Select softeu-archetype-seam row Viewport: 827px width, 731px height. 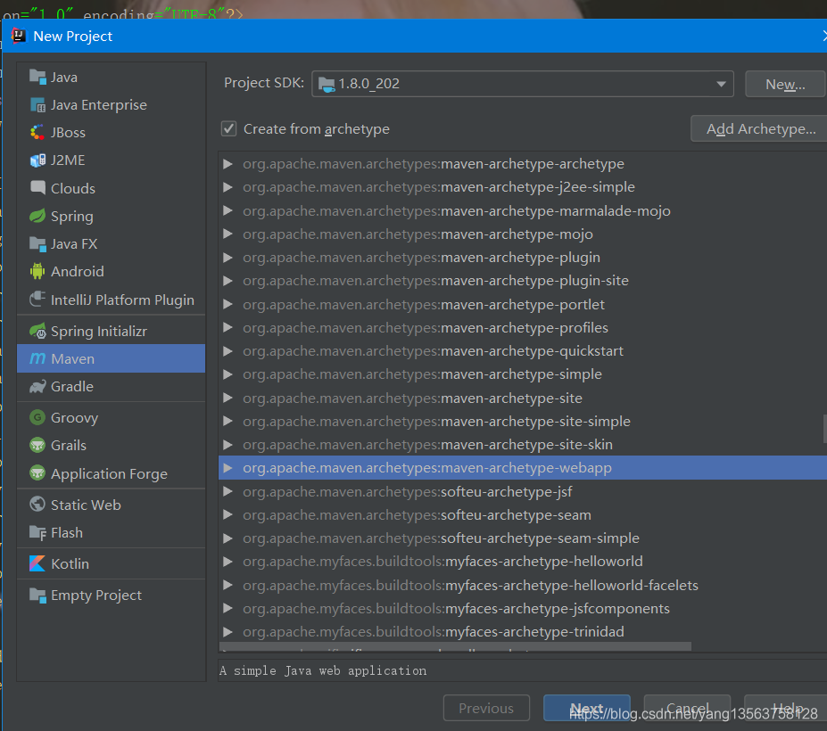pyautogui.click(x=523, y=515)
